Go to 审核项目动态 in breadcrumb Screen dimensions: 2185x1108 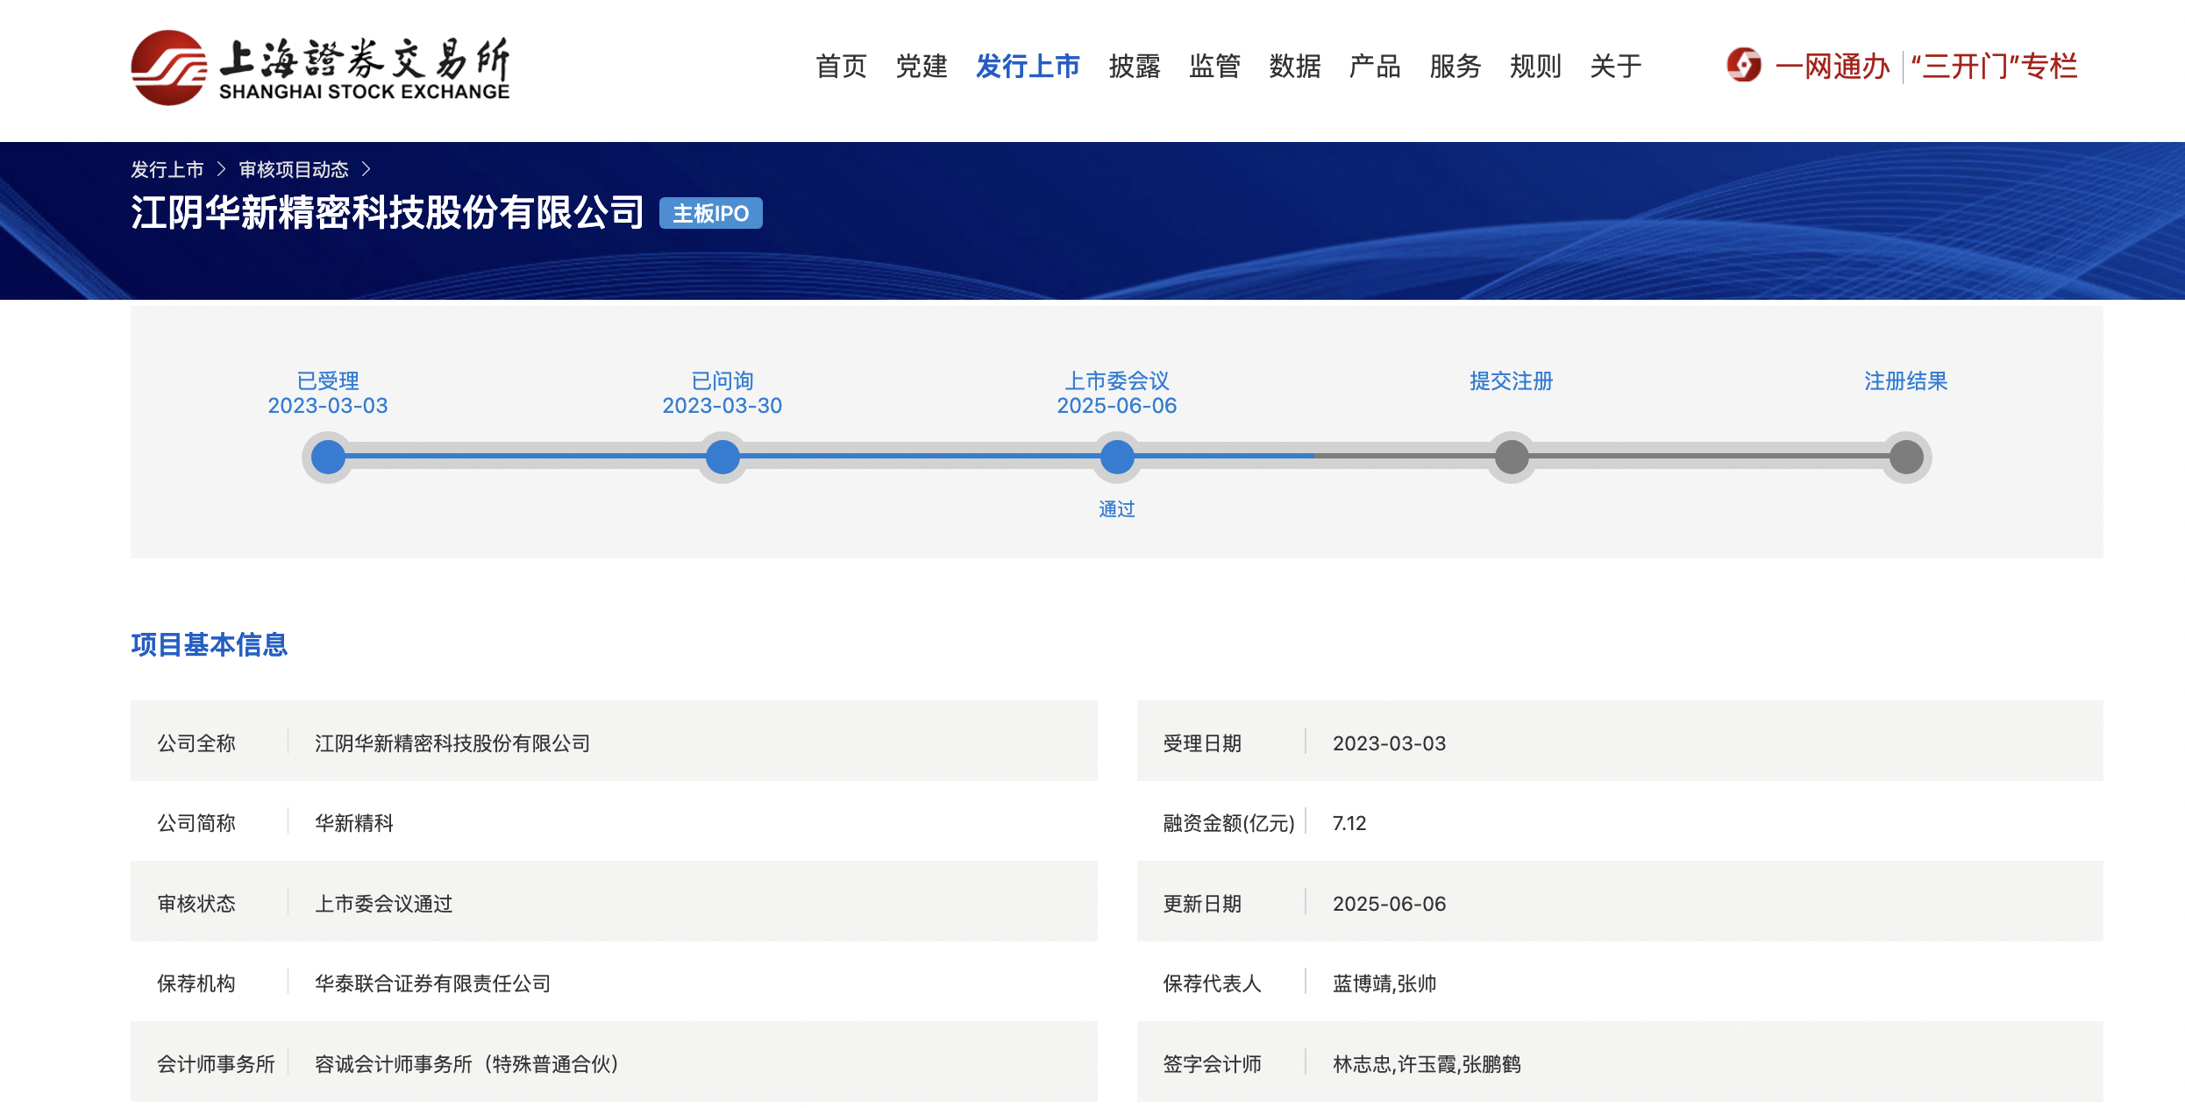[294, 169]
